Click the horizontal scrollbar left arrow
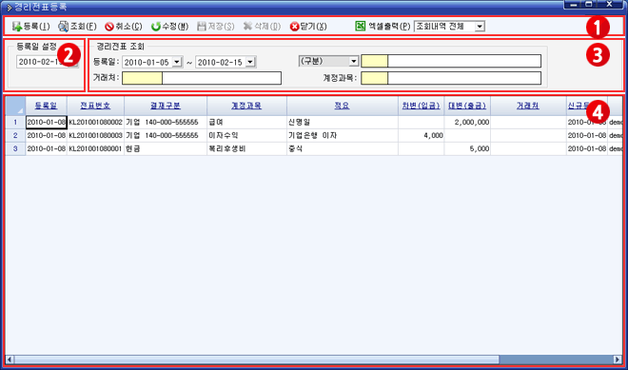The height and width of the screenshot is (370, 628). 10,360
